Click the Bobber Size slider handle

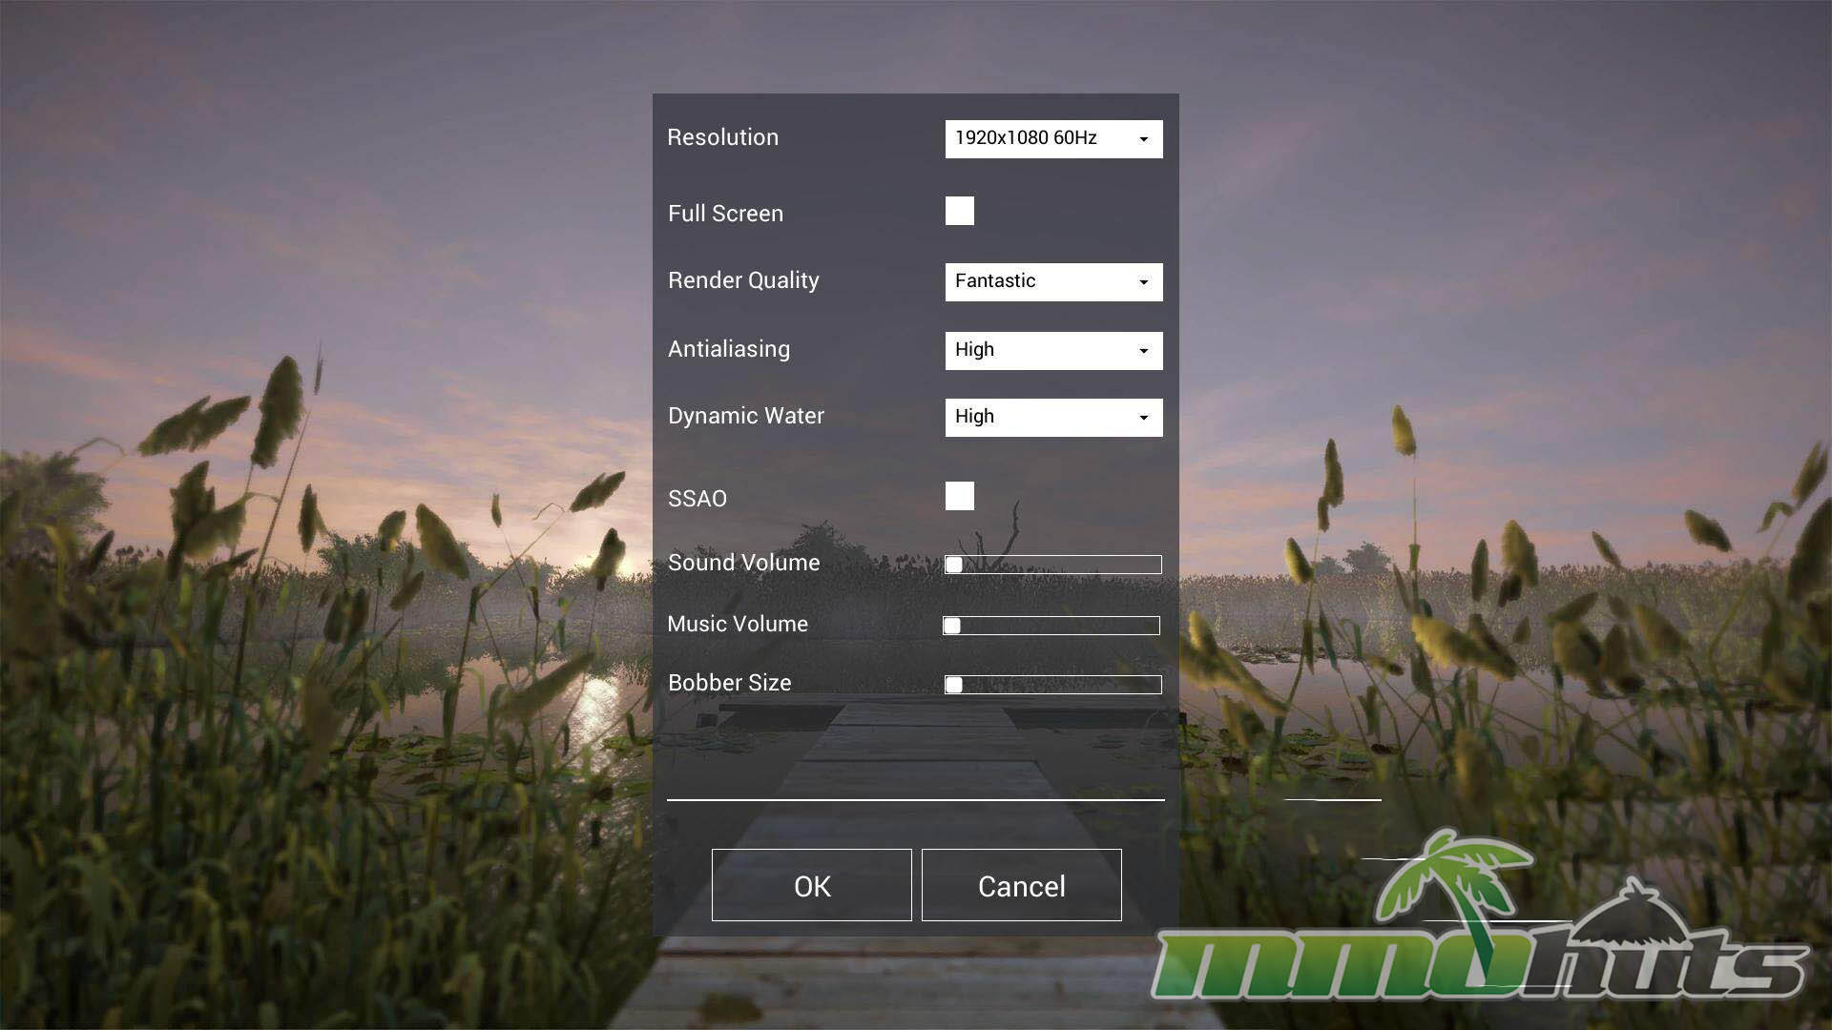pyautogui.click(x=953, y=685)
